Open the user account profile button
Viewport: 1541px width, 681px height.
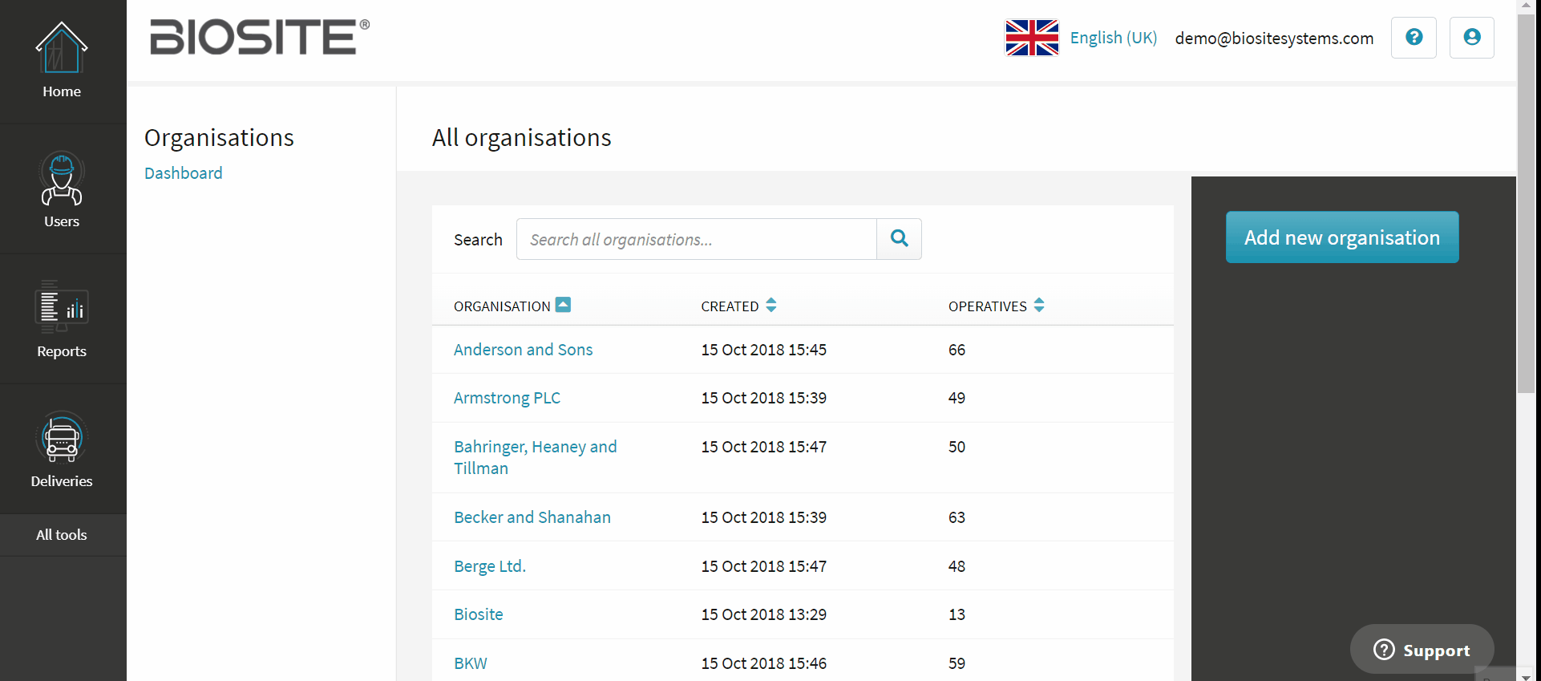(1472, 37)
